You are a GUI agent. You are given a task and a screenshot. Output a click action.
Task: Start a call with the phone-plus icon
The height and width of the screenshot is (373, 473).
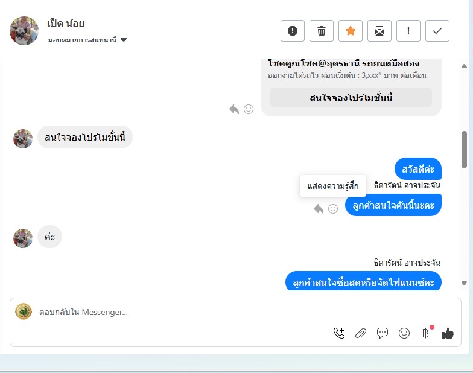[x=339, y=333]
